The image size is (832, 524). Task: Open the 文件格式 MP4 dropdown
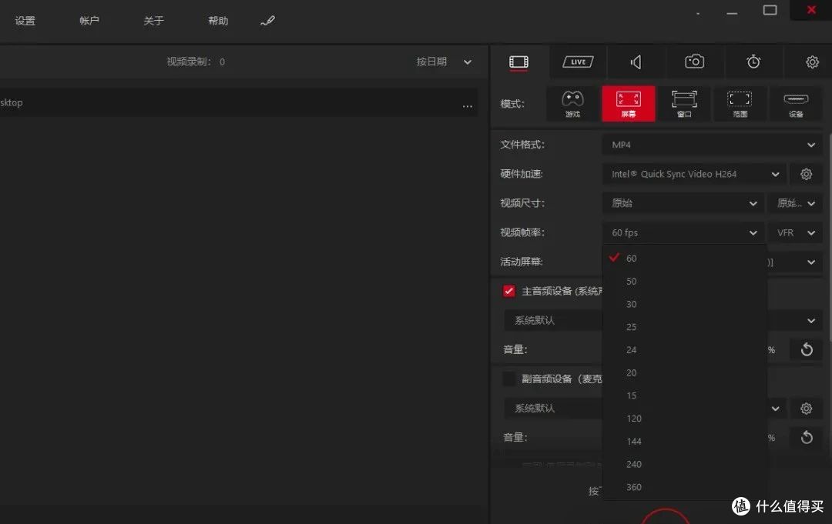[712, 145]
